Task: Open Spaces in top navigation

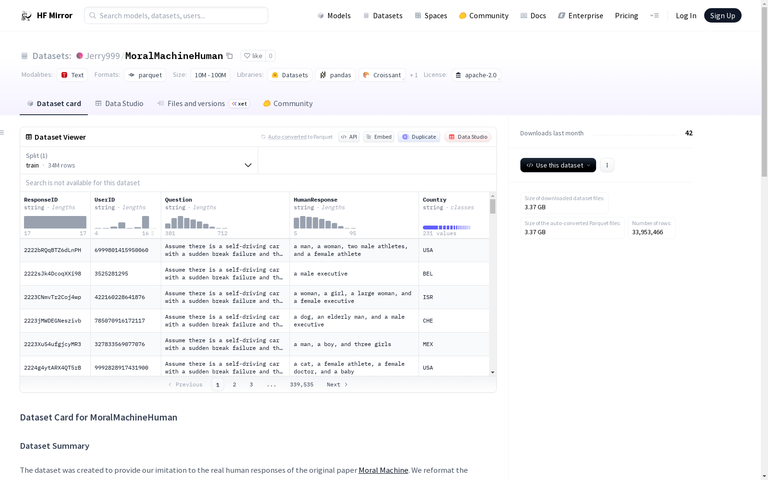Action: pyautogui.click(x=431, y=16)
